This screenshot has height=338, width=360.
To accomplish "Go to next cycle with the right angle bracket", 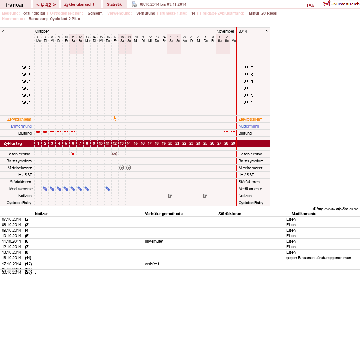I will (x=54, y=5).
